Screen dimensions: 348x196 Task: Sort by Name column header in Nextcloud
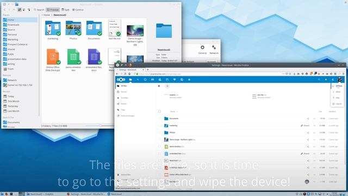[x=173, y=112]
